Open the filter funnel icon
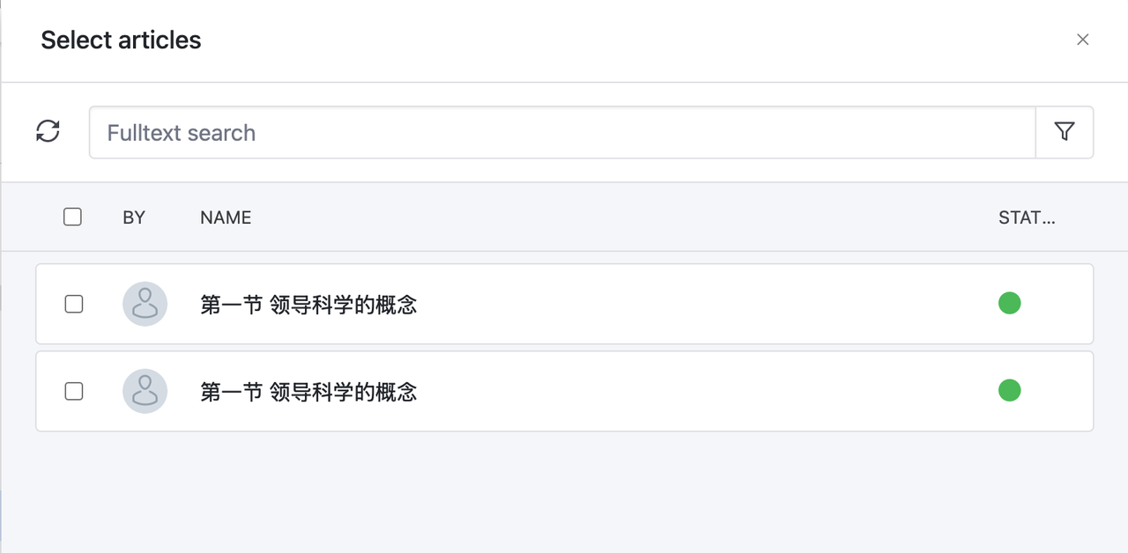The height and width of the screenshot is (553, 1128). [x=1065, y=132]
